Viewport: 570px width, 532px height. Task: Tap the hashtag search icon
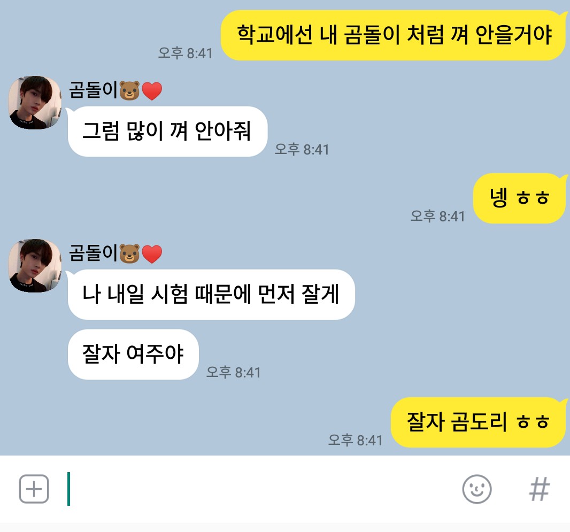(539, 489)
